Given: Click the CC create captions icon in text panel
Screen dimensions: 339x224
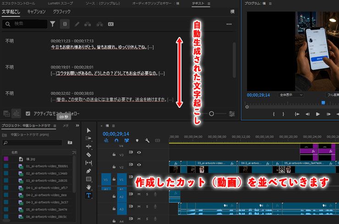Looking at the screenshot, I should pos(111,24).
